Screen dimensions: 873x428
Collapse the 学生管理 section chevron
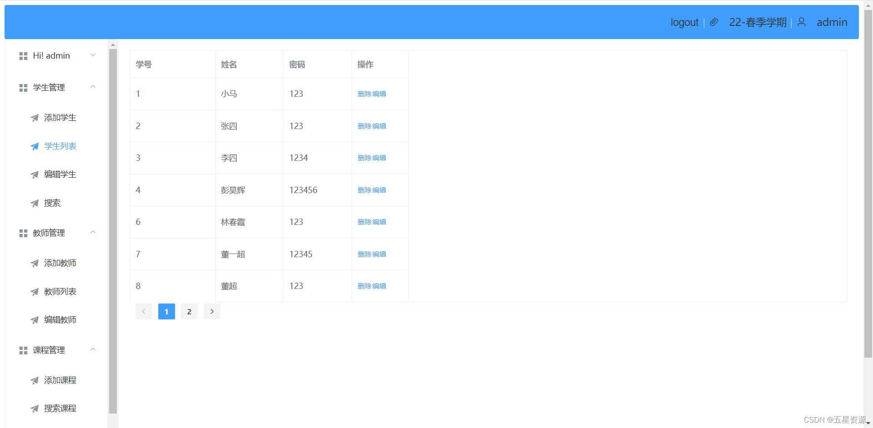coord(93,87)
